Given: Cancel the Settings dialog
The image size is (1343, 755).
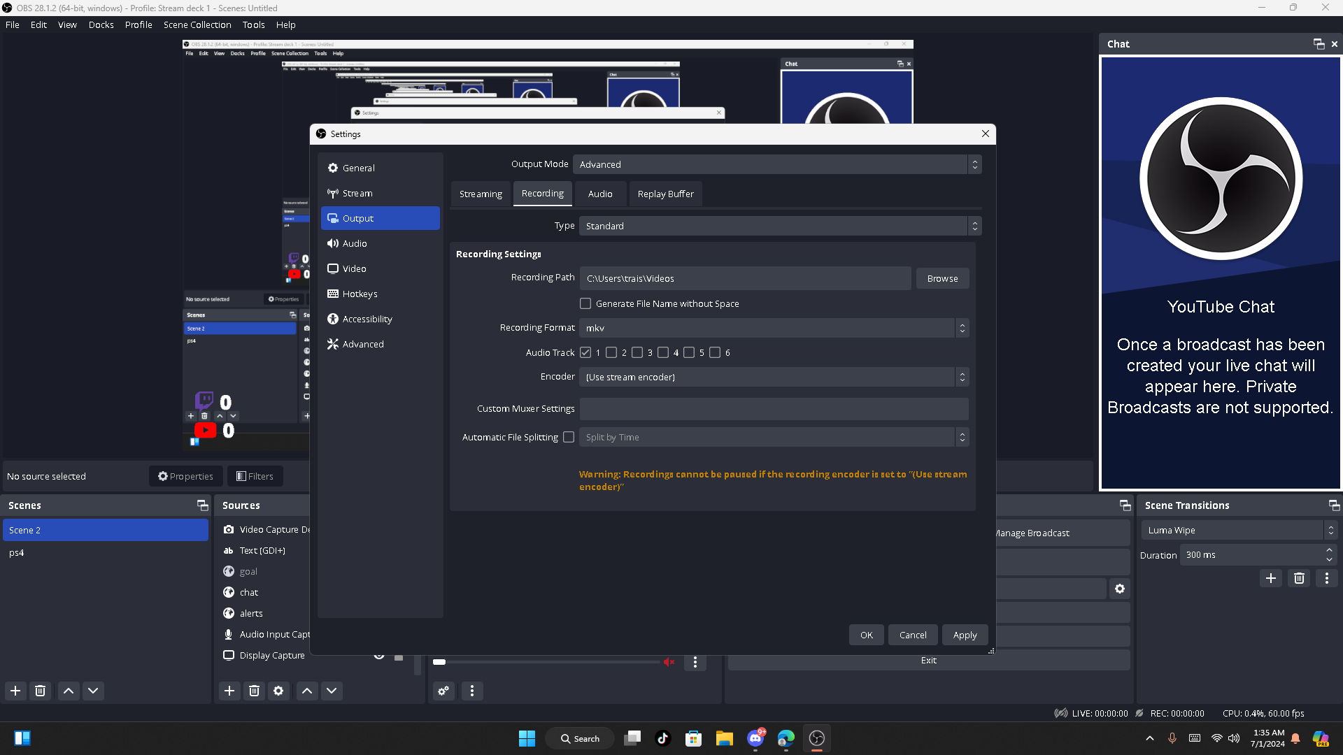Looking at the screenshot, I should [913, 635].
